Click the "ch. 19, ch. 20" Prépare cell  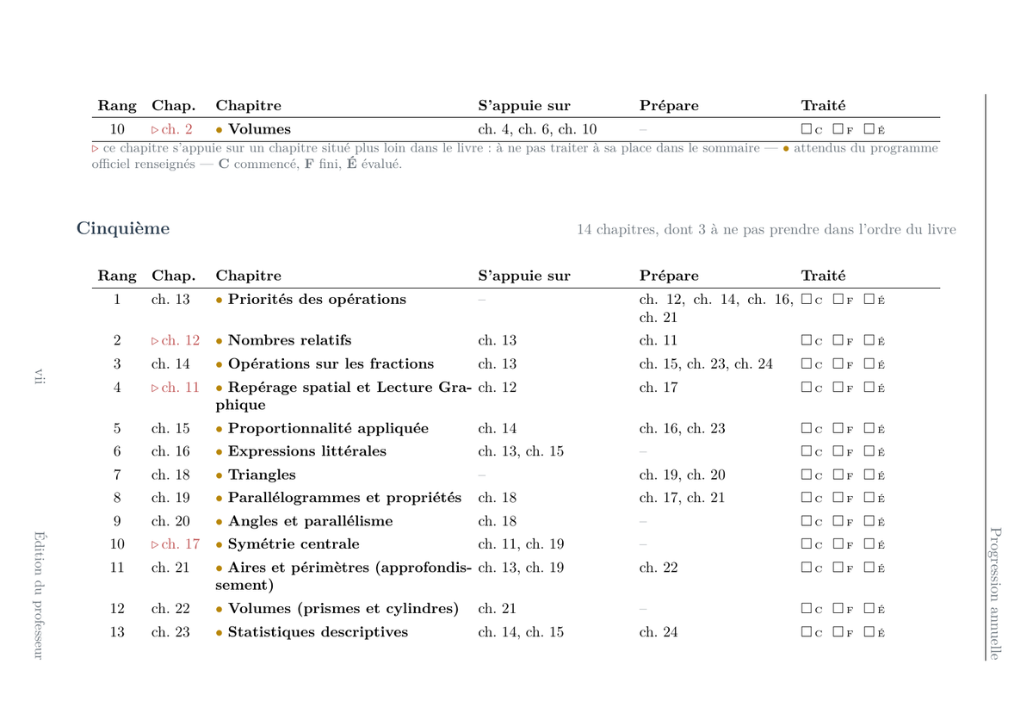coord(683,475)
